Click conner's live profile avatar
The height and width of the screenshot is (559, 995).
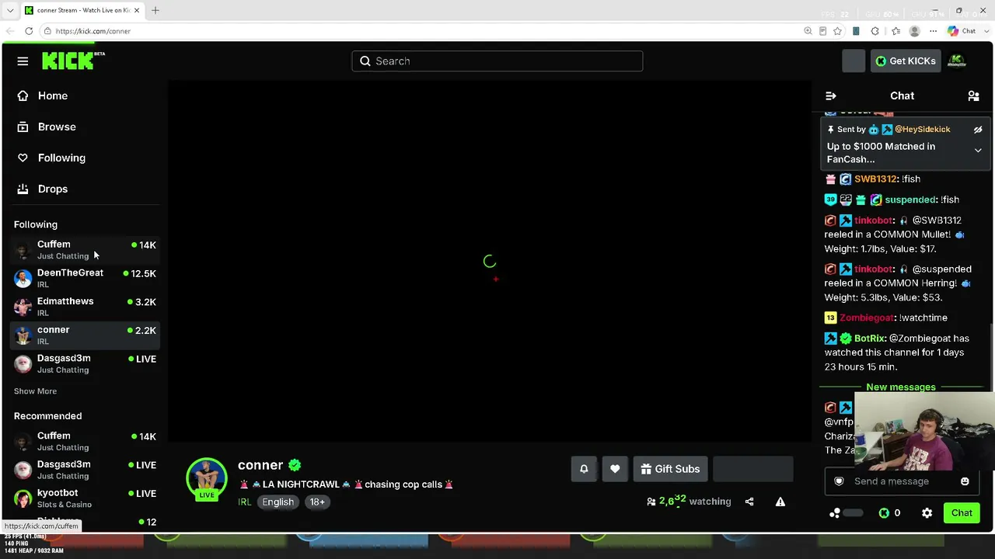point(206,478)
